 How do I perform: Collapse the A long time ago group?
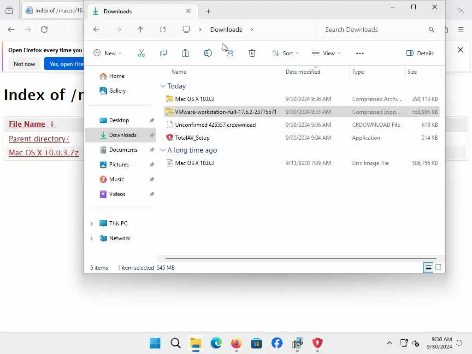coord(163,150)
